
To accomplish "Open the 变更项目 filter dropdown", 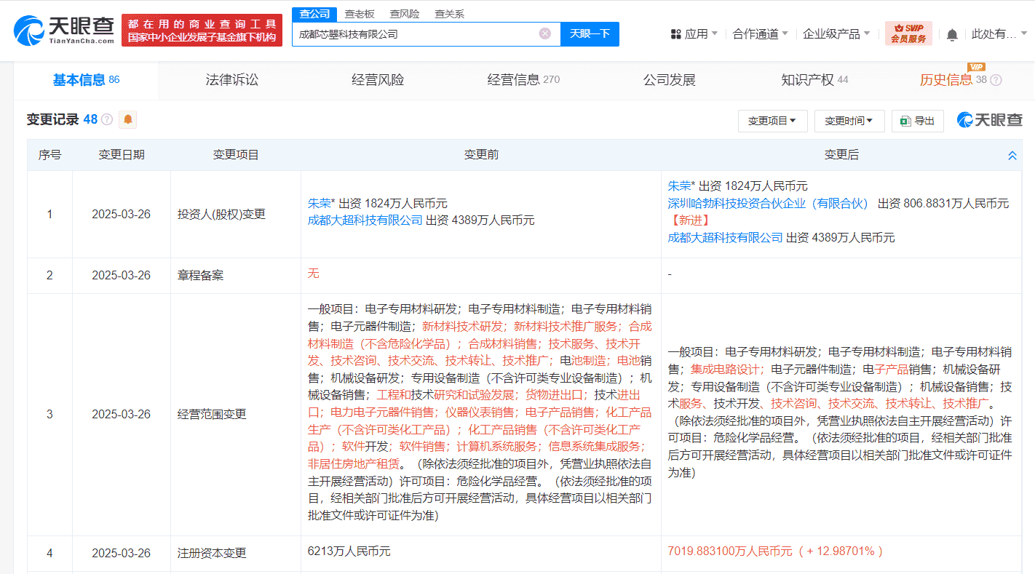I will [x=772, y=121].
